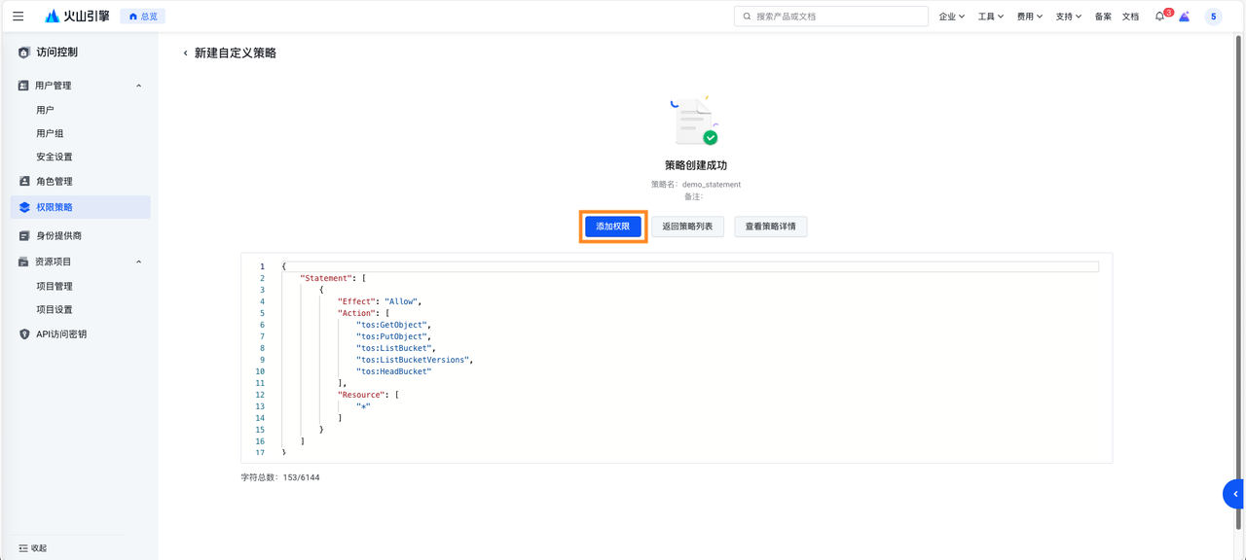
Task: Click 查看策略详情 button
Action: 771,227
